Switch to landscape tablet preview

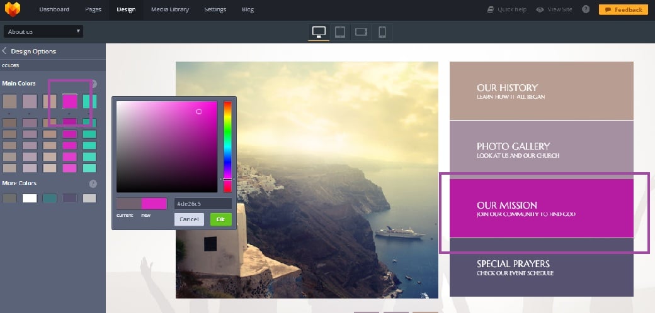pos(361,31)
